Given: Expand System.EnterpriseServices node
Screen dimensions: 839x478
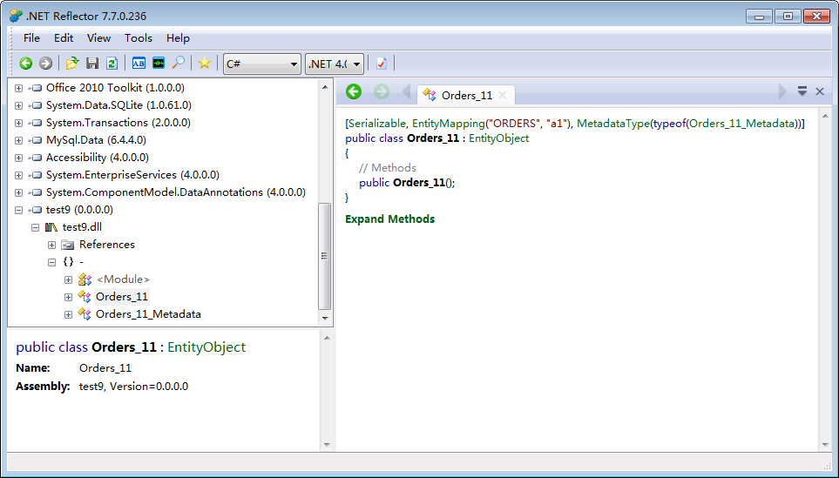Looking at the screenshot, I should coord(18,175).
